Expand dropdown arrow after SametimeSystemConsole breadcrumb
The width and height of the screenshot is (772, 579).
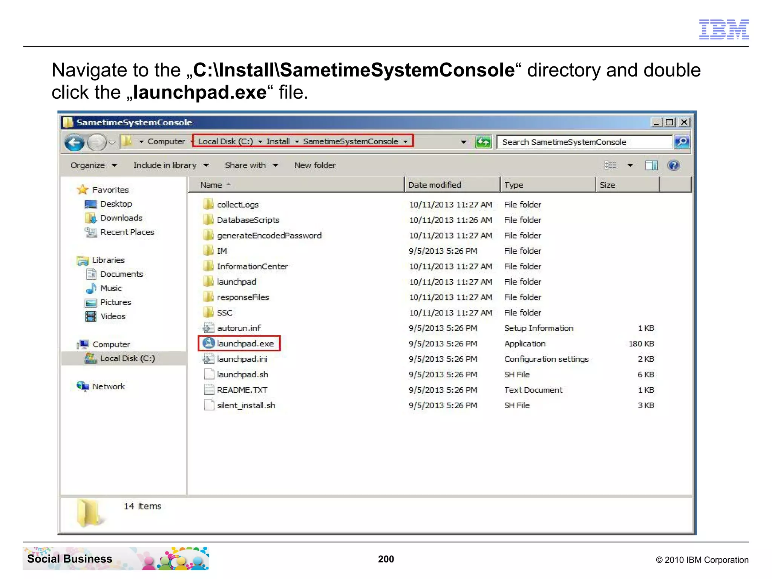click(x=406, y=142)
